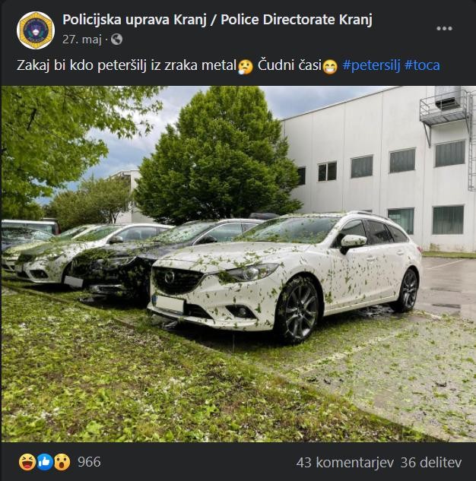Image resolution: width=476 pixels, height=481 pixels.
Task: Click the laughing Haha reaction icon
Action: pos(27,462)
